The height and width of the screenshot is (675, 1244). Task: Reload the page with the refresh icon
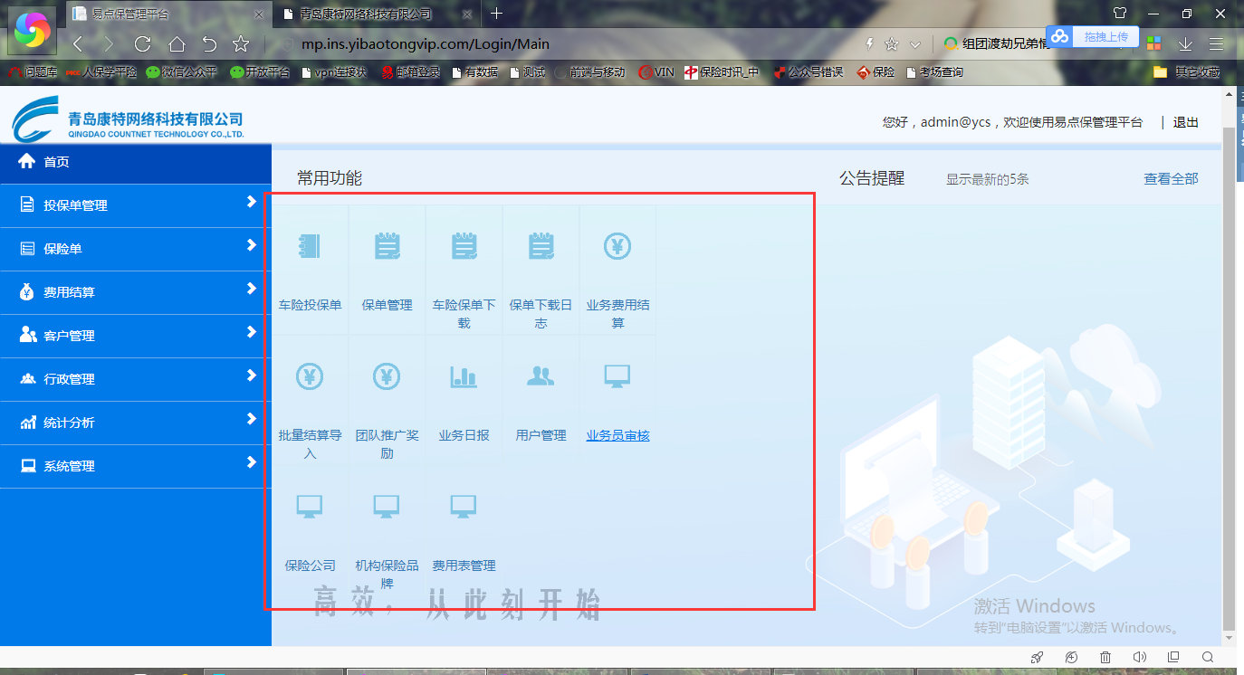[142, 43]
